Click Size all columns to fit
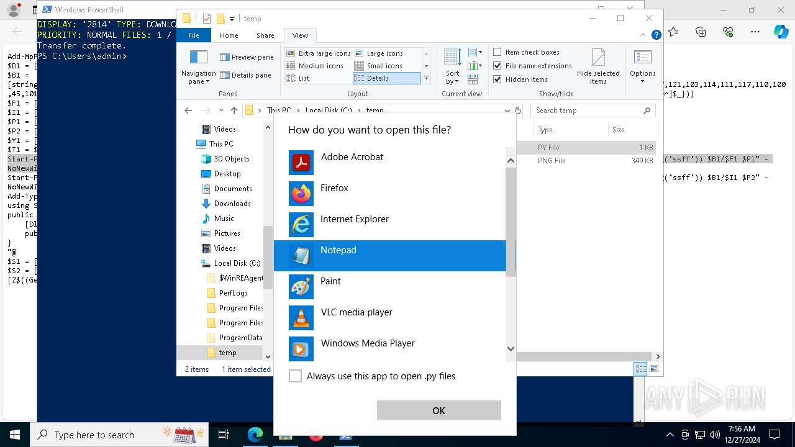This screenshot has height=447, width=795. pos(473,79)
